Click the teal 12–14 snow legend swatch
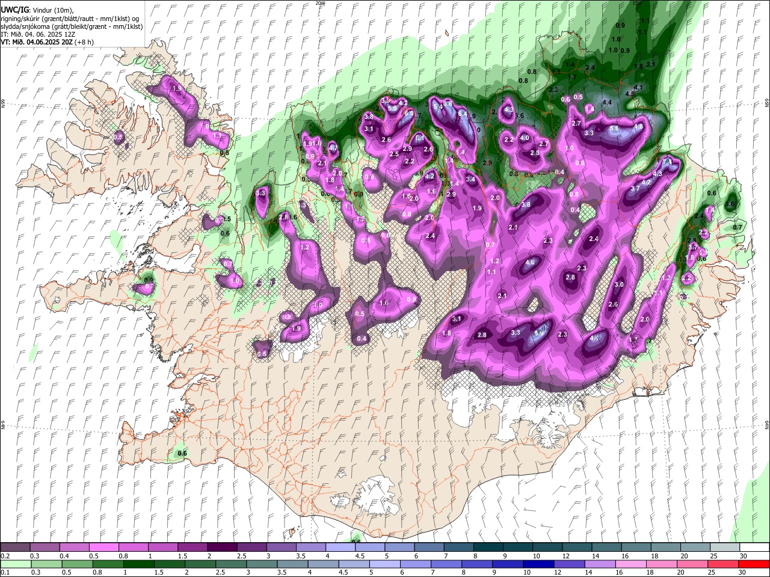 (577, 547)
